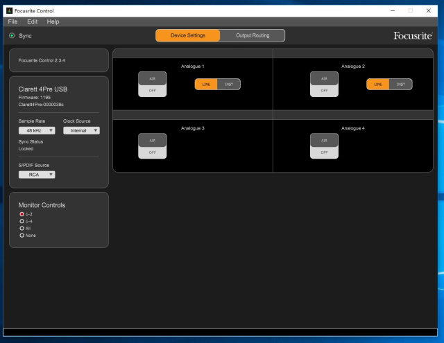Toggle the AIR switch for Analogue 1
The height and width of the screenshot is (343, 444).
click(x=153, y=85)
